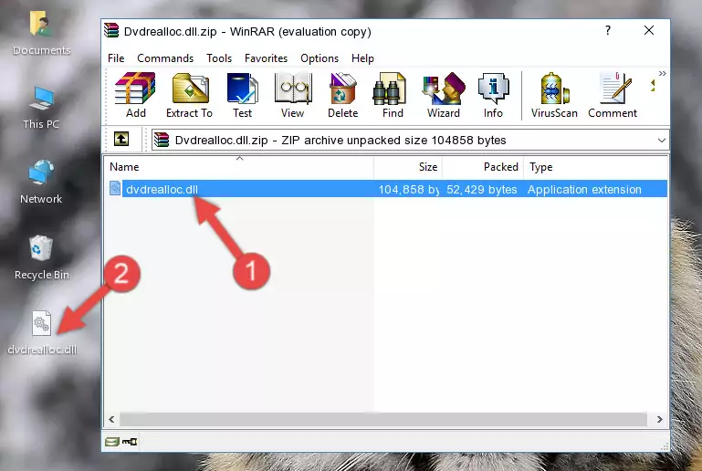
Task: Sort by the Type column header
Action: tap(595, 167)
